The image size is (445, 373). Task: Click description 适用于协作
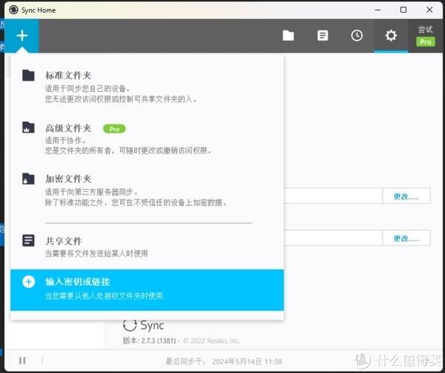(65, 140)
